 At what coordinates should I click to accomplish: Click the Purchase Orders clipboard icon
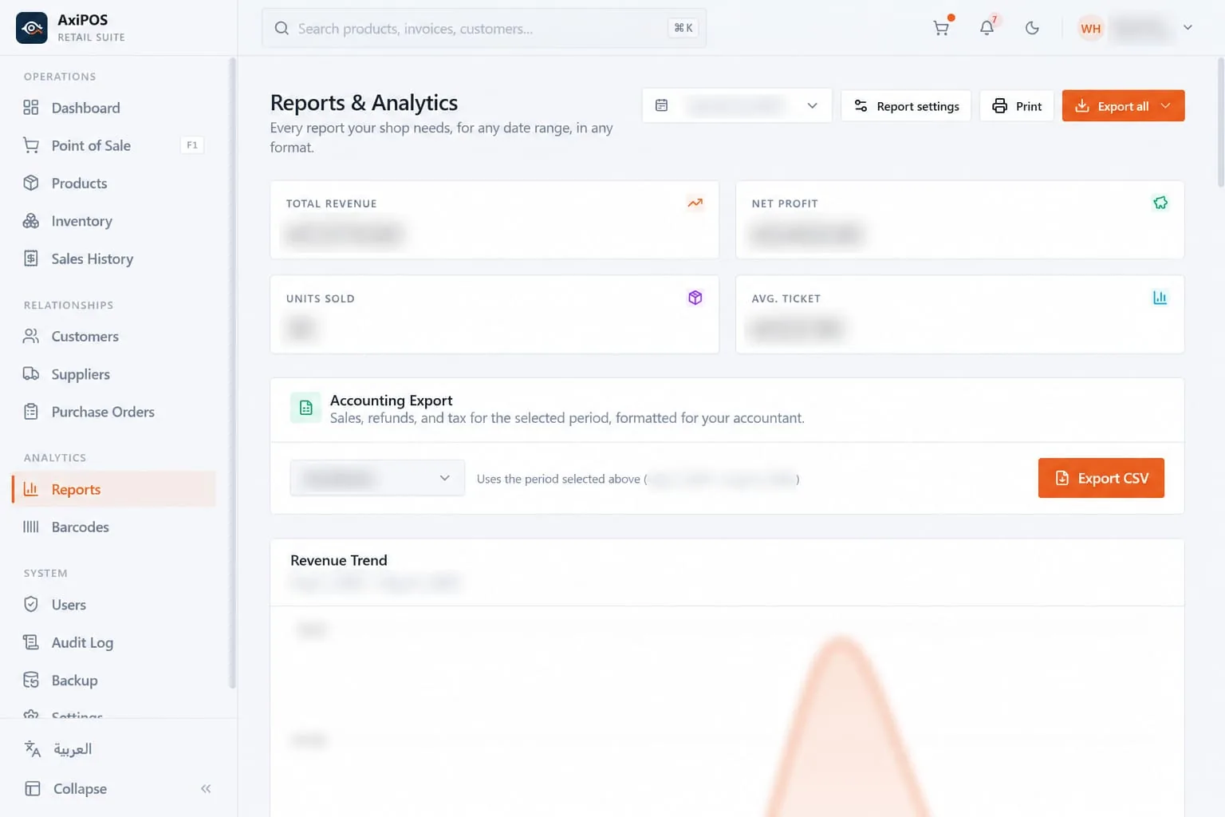[31, 412]
